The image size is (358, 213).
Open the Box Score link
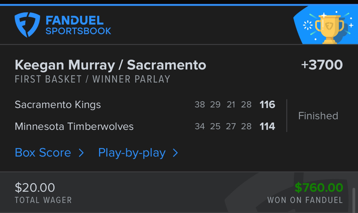43,153
